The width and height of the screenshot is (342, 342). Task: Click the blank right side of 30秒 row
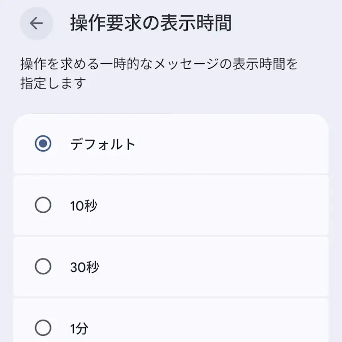pyautogui.click(x=254, y=267)
